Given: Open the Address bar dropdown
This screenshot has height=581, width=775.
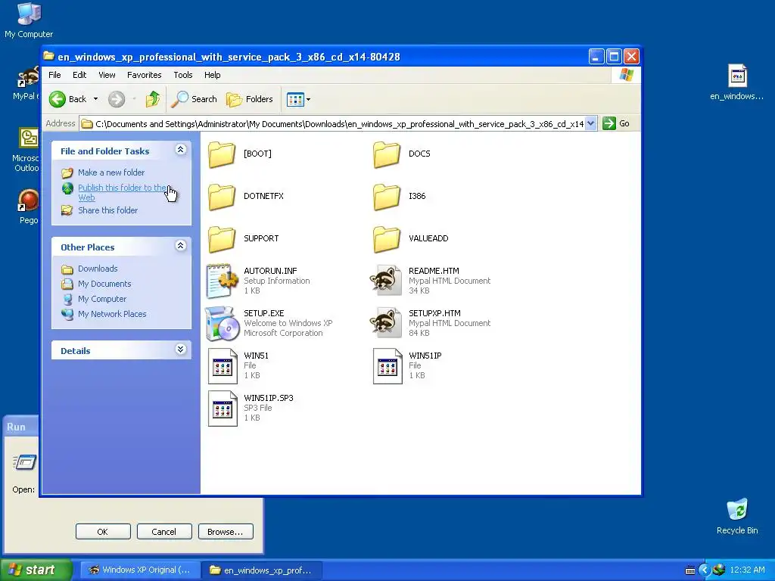Looking at the screenshot, I should [590, 123].
